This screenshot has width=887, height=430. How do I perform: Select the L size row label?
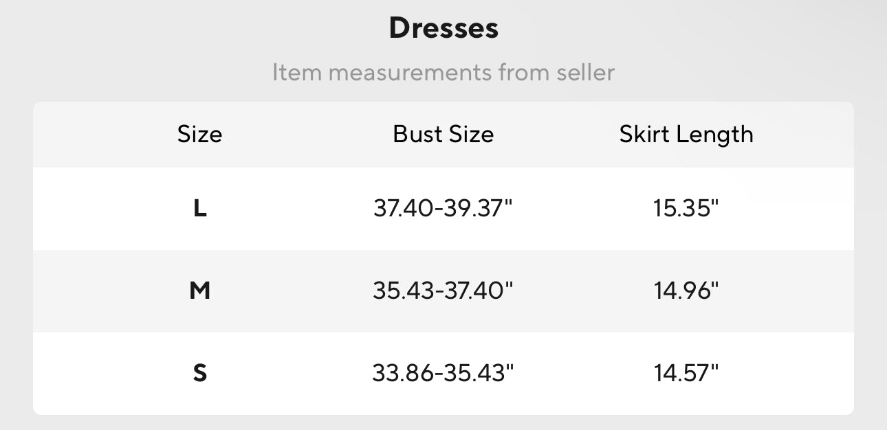[199, 209]
